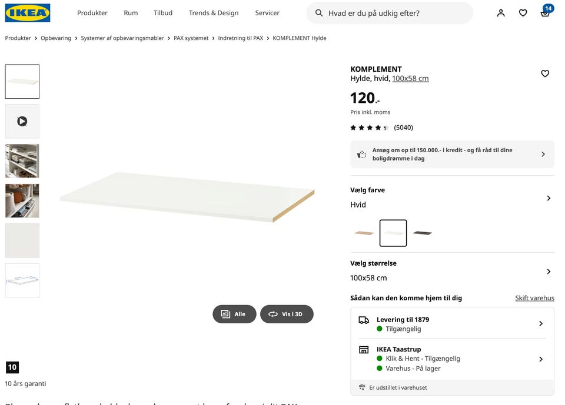This screenshot has width=565, height=405.
Task: Click the search magnifier icon
Action: (319, 13)
